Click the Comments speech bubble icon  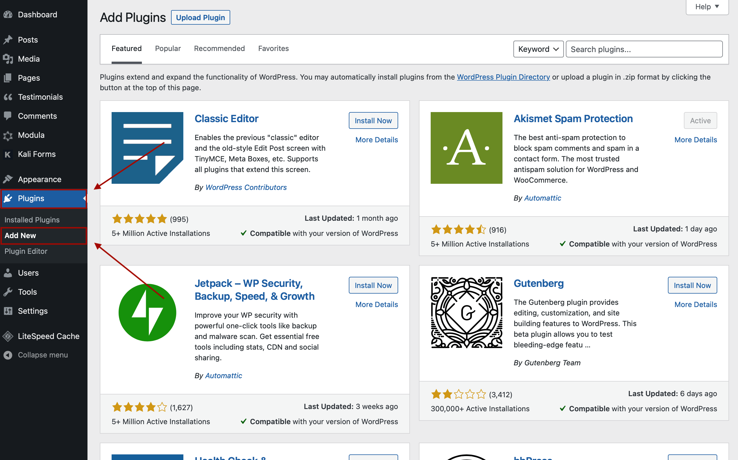tap(8, 116)
